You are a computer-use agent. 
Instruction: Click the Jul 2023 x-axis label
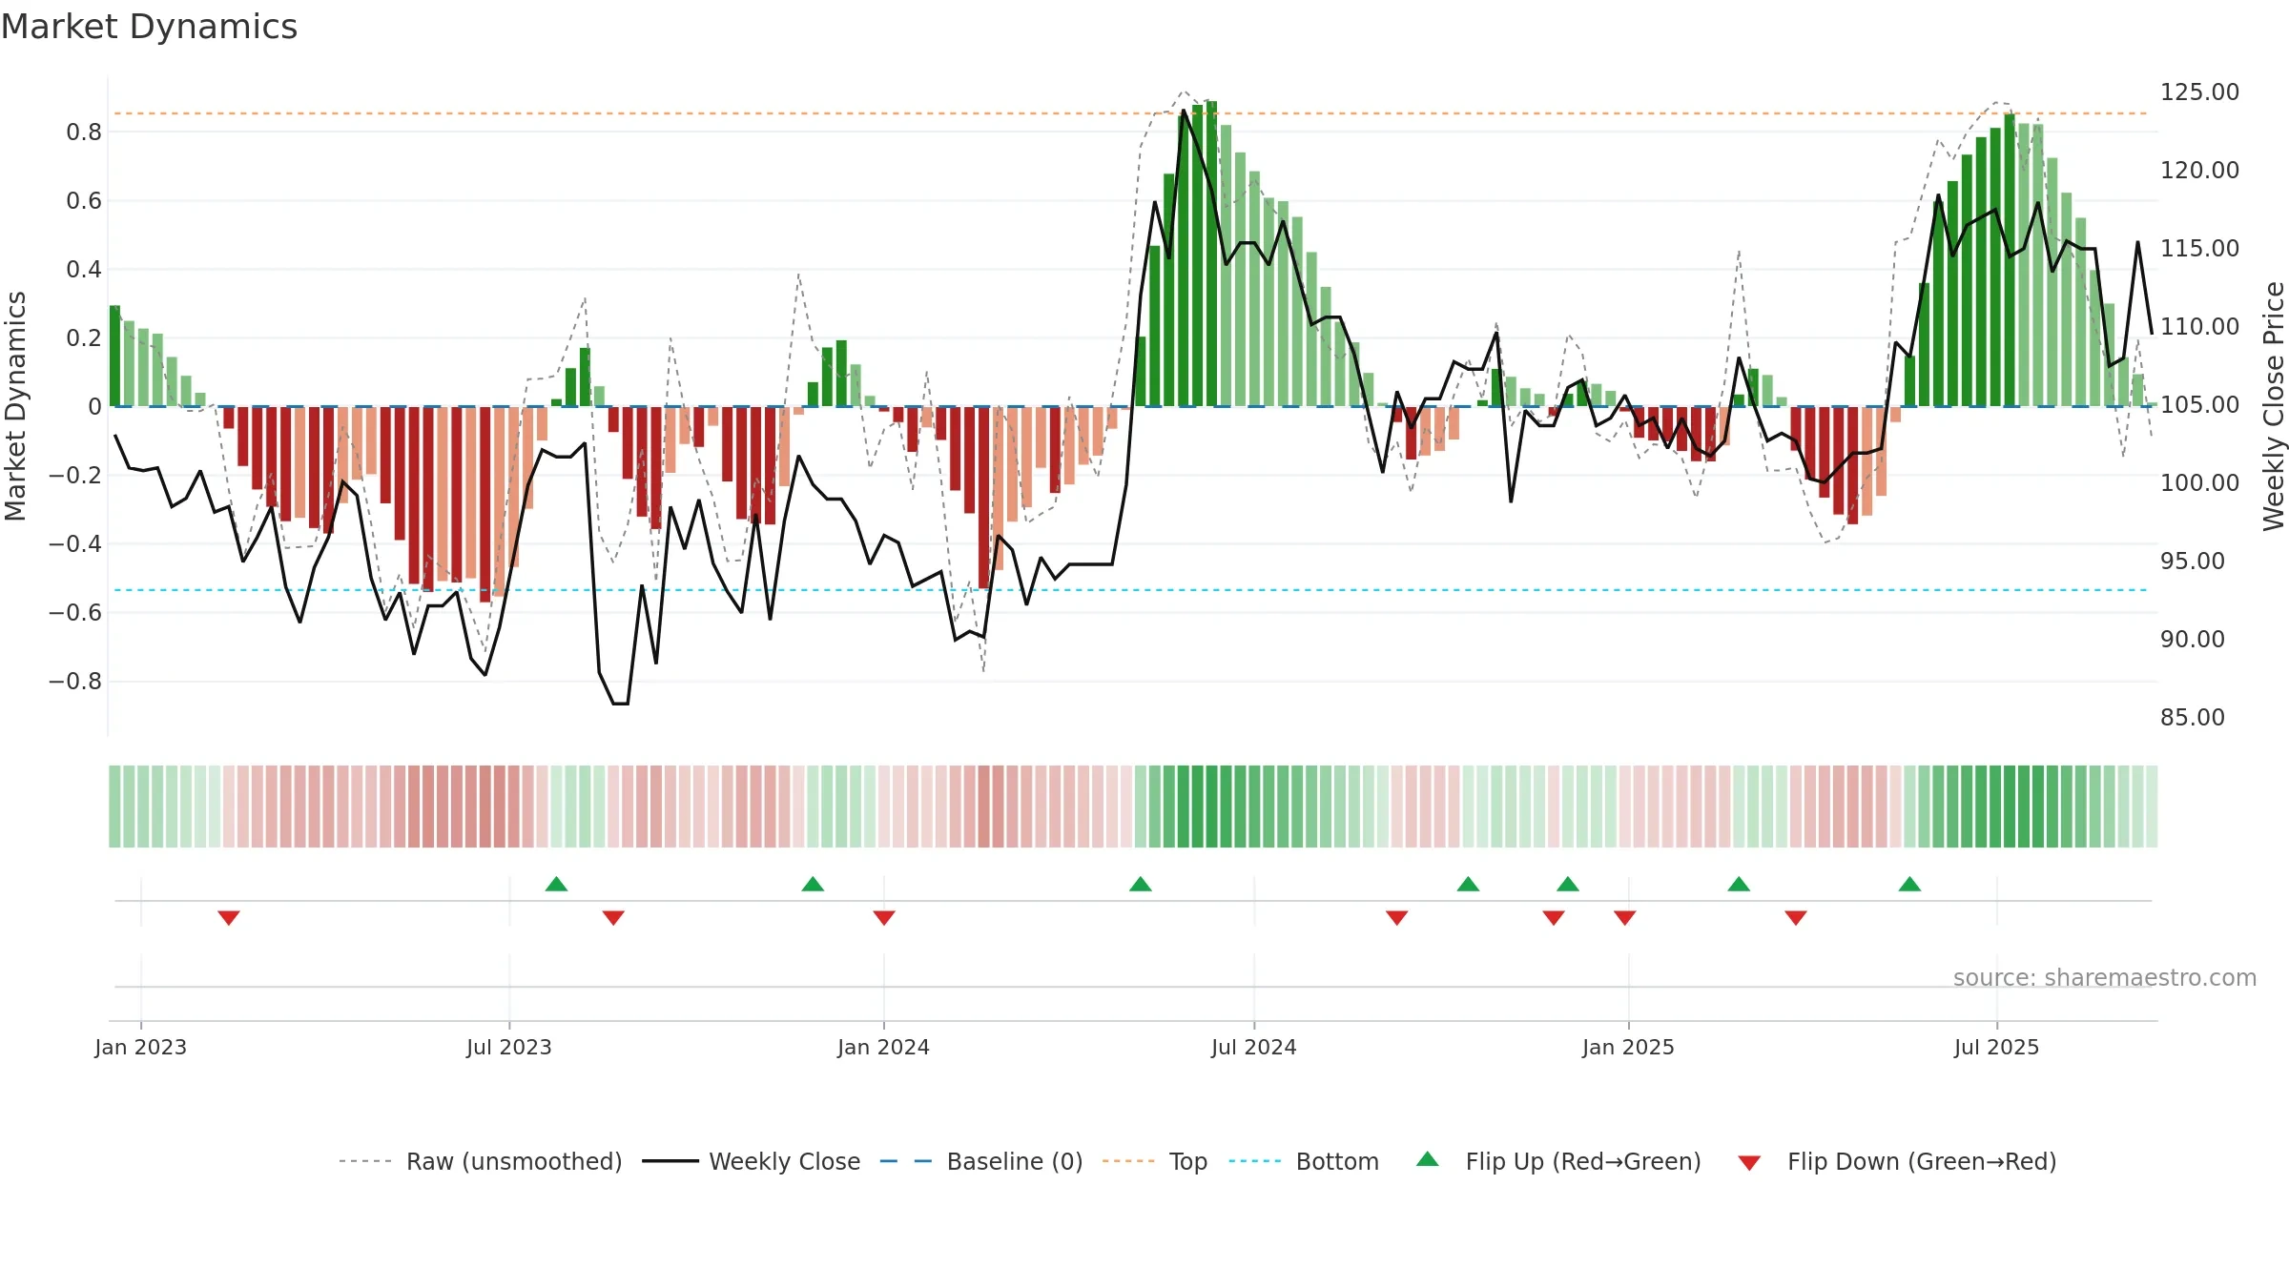(x=509, y=1047)
